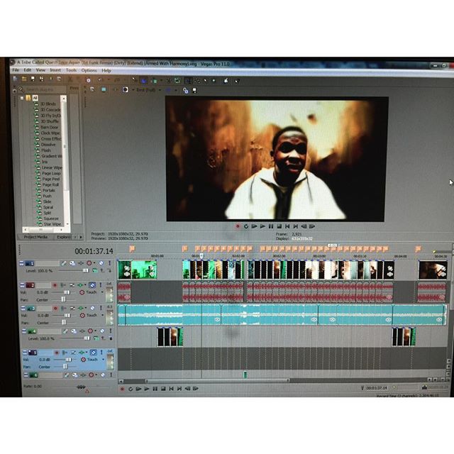This screenshot has width=454, height=454.
Task: Click Stop button under video preview
Action: pos(279,226)
